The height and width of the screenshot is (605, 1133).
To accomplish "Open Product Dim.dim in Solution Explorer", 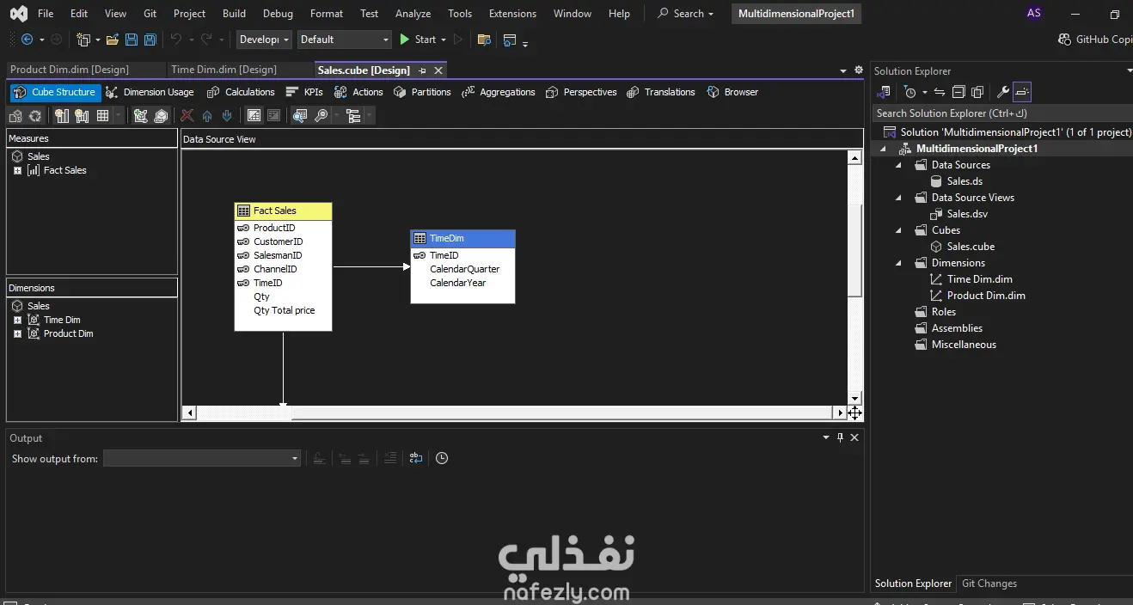I will point(986,296).
